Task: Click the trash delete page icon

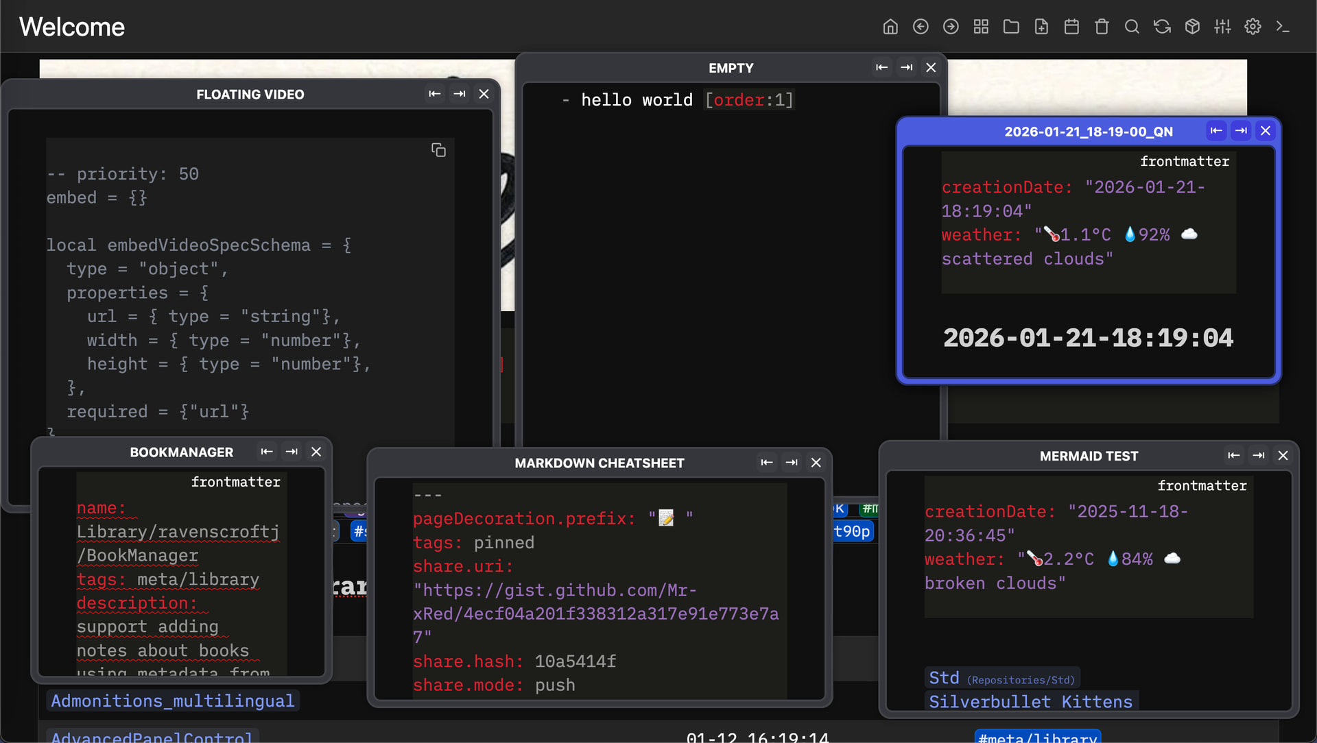Action: click(1102, 27)
